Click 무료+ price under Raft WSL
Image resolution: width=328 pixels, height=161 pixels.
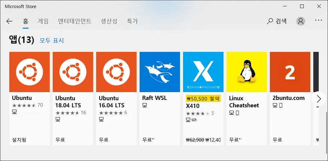pos(148,139)
